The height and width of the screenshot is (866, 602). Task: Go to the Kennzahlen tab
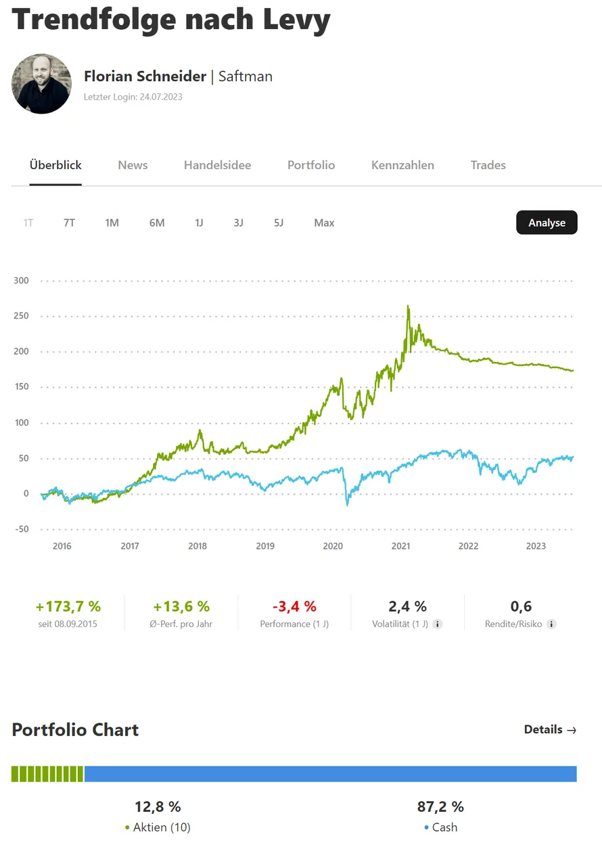point(402,165)
